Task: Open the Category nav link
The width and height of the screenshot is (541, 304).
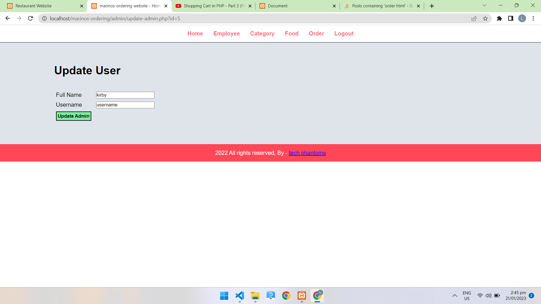Action: coord(262,33)
